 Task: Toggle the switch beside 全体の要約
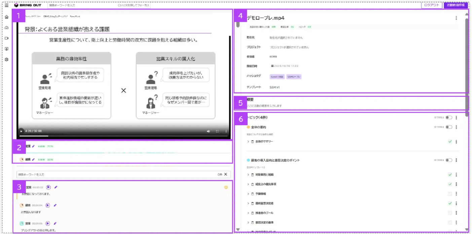[x=449, y=127]
